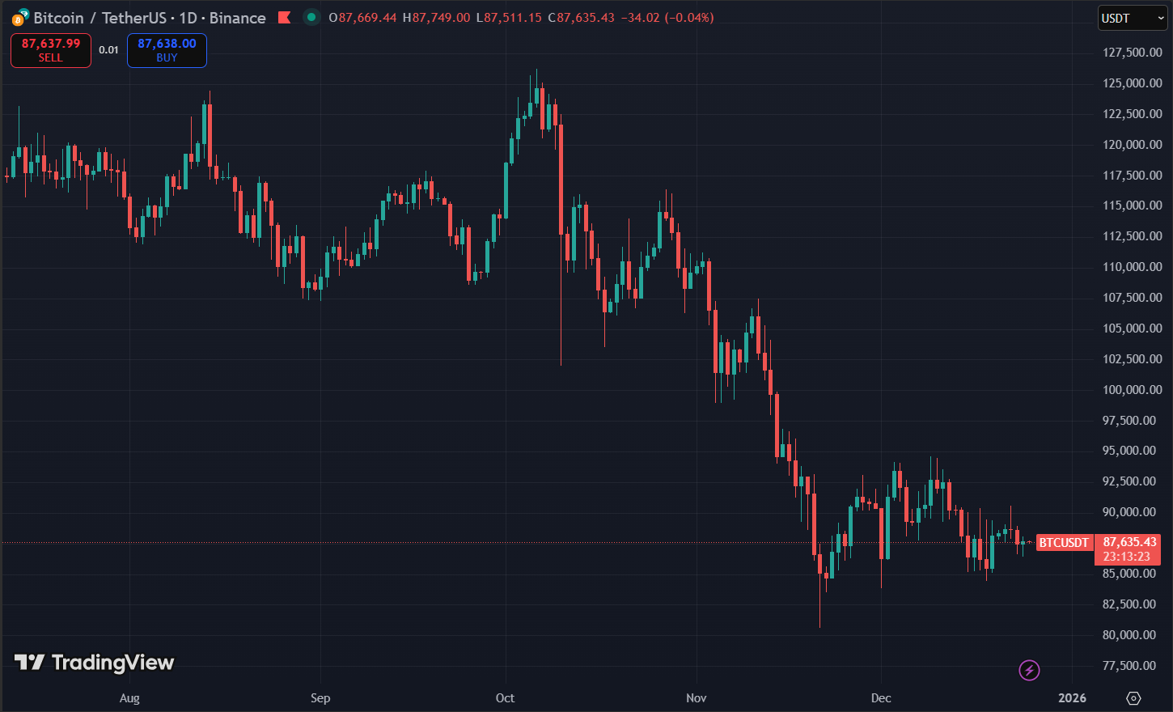Open the Binance exchange selector in the header

click(x=237, y=17)
